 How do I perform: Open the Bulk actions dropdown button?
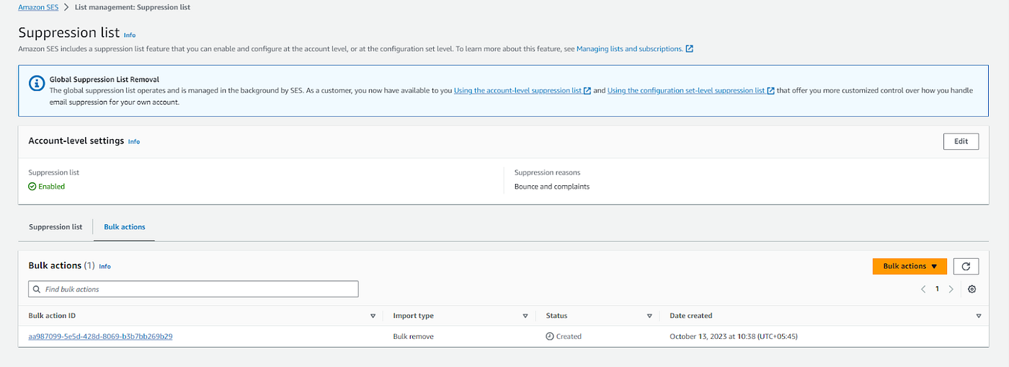pos(910,266)
